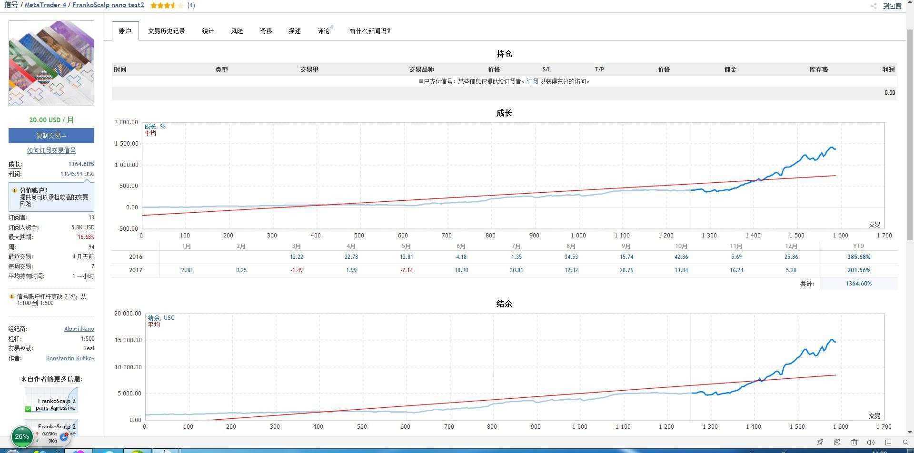Open the 统计 tab
914x453 pixels.
(x=208, y=31)
